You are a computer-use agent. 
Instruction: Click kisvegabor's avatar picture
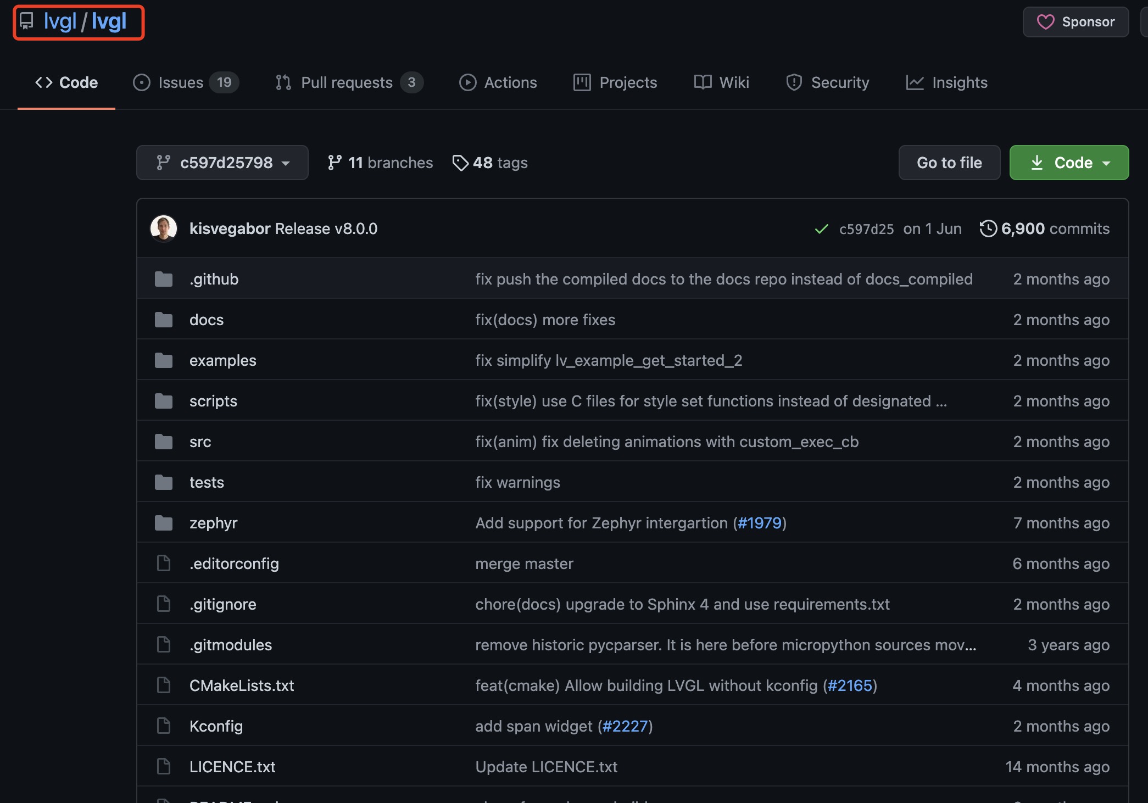(164, 228)
